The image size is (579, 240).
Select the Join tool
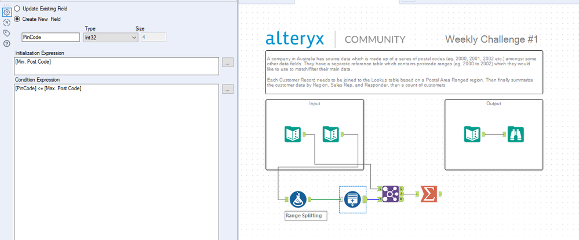[x=391, y=194]
